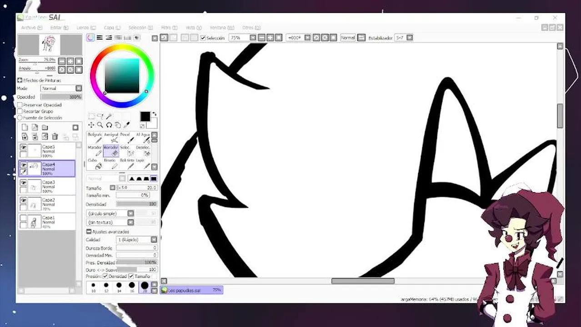
Task: Create a new linework layer
Action: (x=35, y=128)
